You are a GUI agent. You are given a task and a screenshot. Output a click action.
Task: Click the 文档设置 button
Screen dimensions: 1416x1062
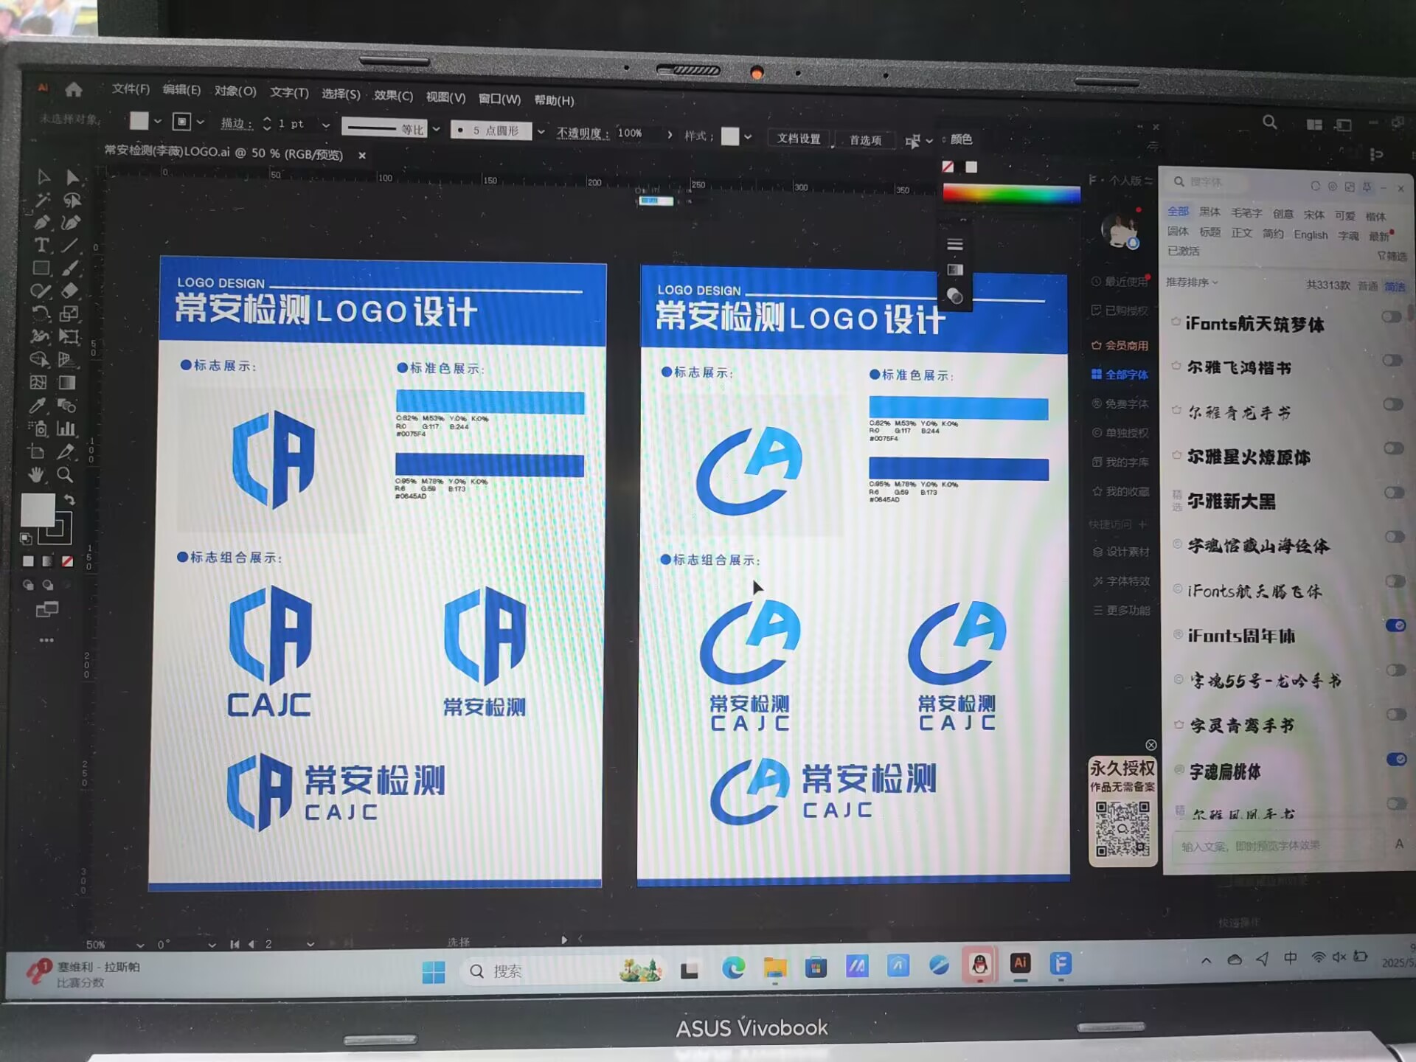[799, 139]
